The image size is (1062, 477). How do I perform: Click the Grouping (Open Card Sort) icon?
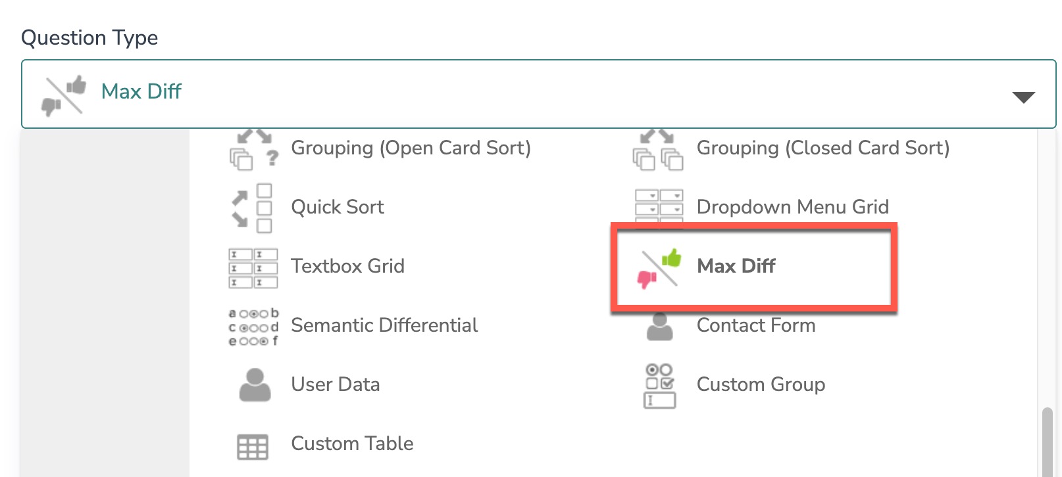pyautogui.click(x=254, y=150)
